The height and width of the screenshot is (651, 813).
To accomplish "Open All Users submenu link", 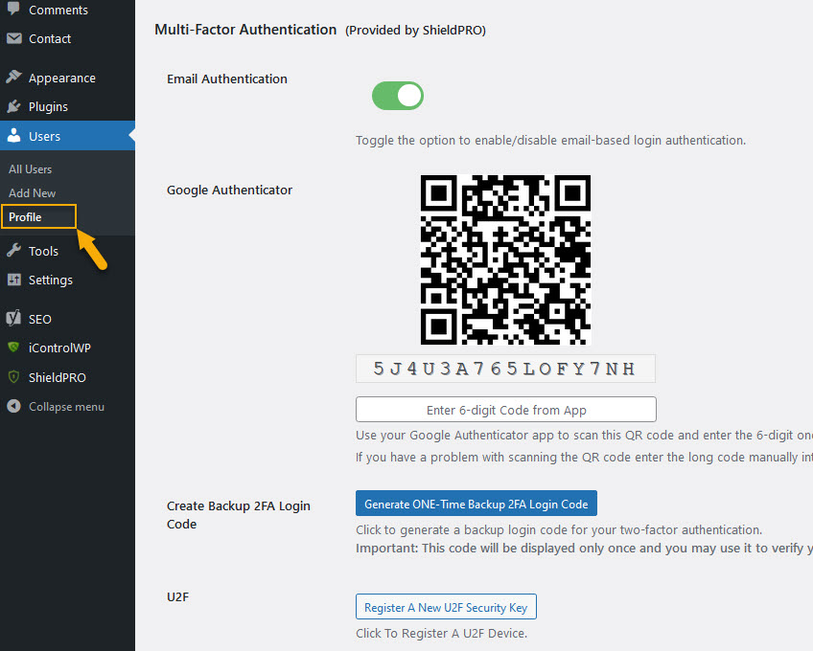I will [x=30, y=169].
